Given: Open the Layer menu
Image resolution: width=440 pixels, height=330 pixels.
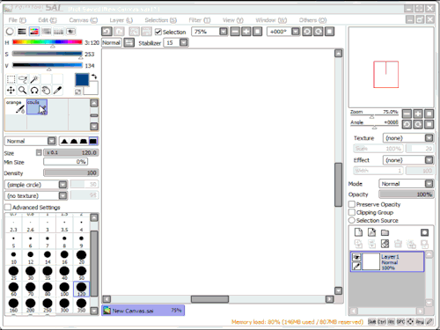Looking at the screenshot, I should click(121, 20).
